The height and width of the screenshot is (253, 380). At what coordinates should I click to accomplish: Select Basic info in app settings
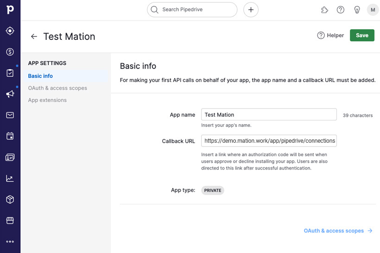click(x=66, y=76)
